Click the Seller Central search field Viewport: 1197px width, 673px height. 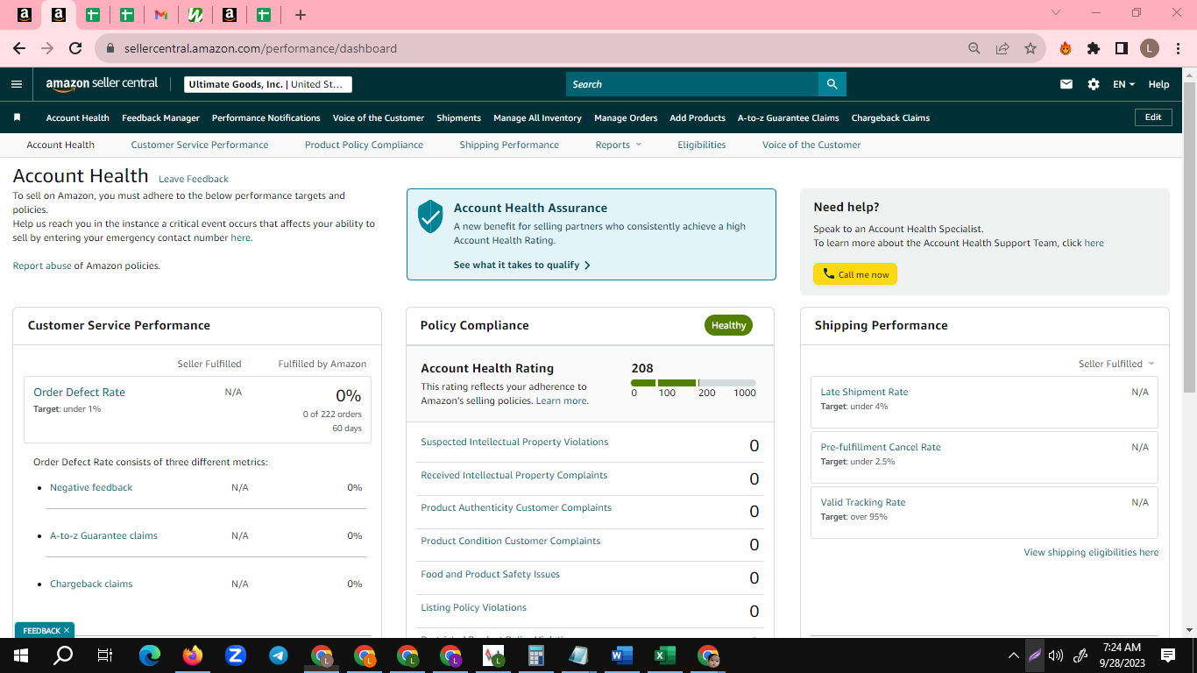[692, 84]
